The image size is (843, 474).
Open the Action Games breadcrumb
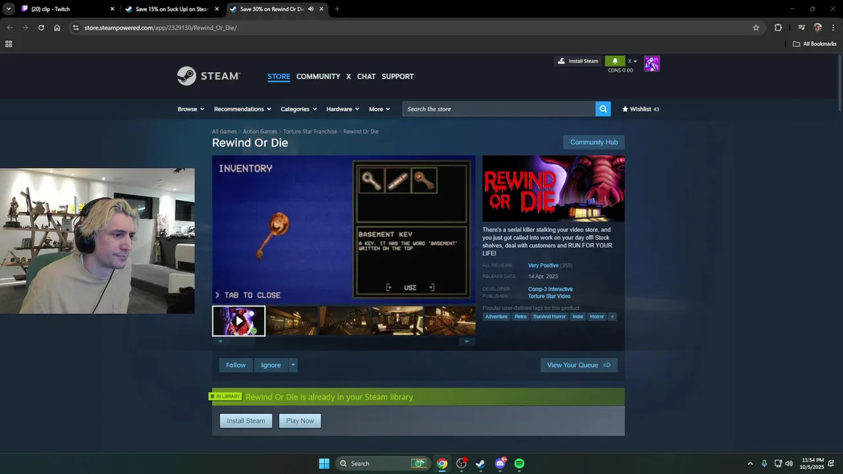259,132
